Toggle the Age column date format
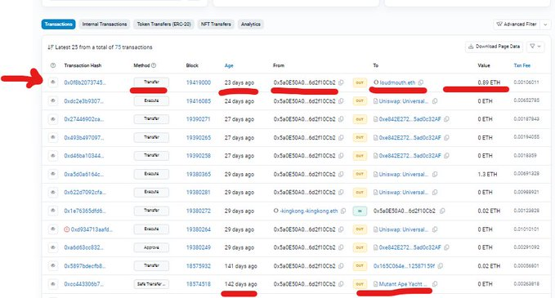 click(229, 65)
